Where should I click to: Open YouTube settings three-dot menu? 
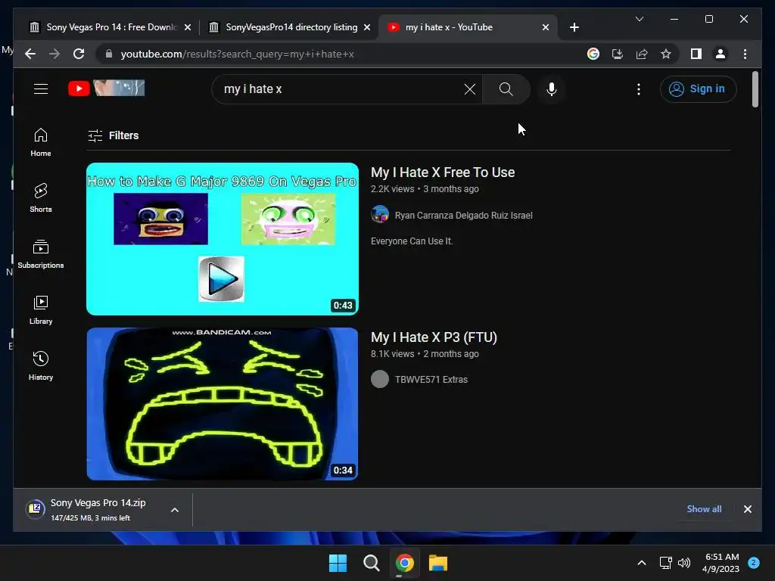click(x=639, y=89)
